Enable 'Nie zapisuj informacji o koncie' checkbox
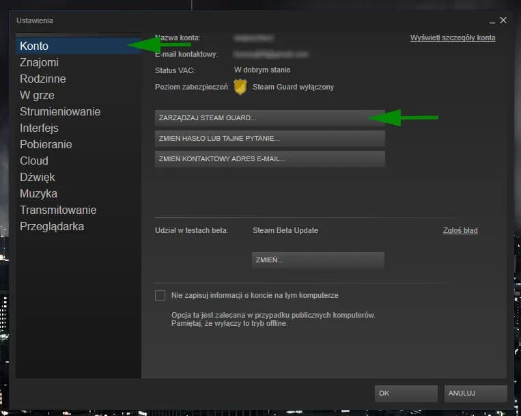This screenshot has height=416, width=521. [x=160, y=296]
